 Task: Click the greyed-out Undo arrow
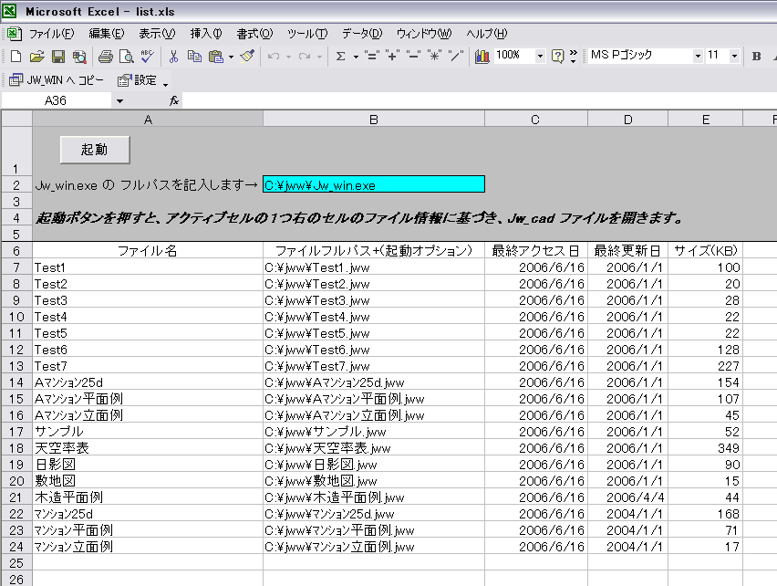[x=274, y=57]
